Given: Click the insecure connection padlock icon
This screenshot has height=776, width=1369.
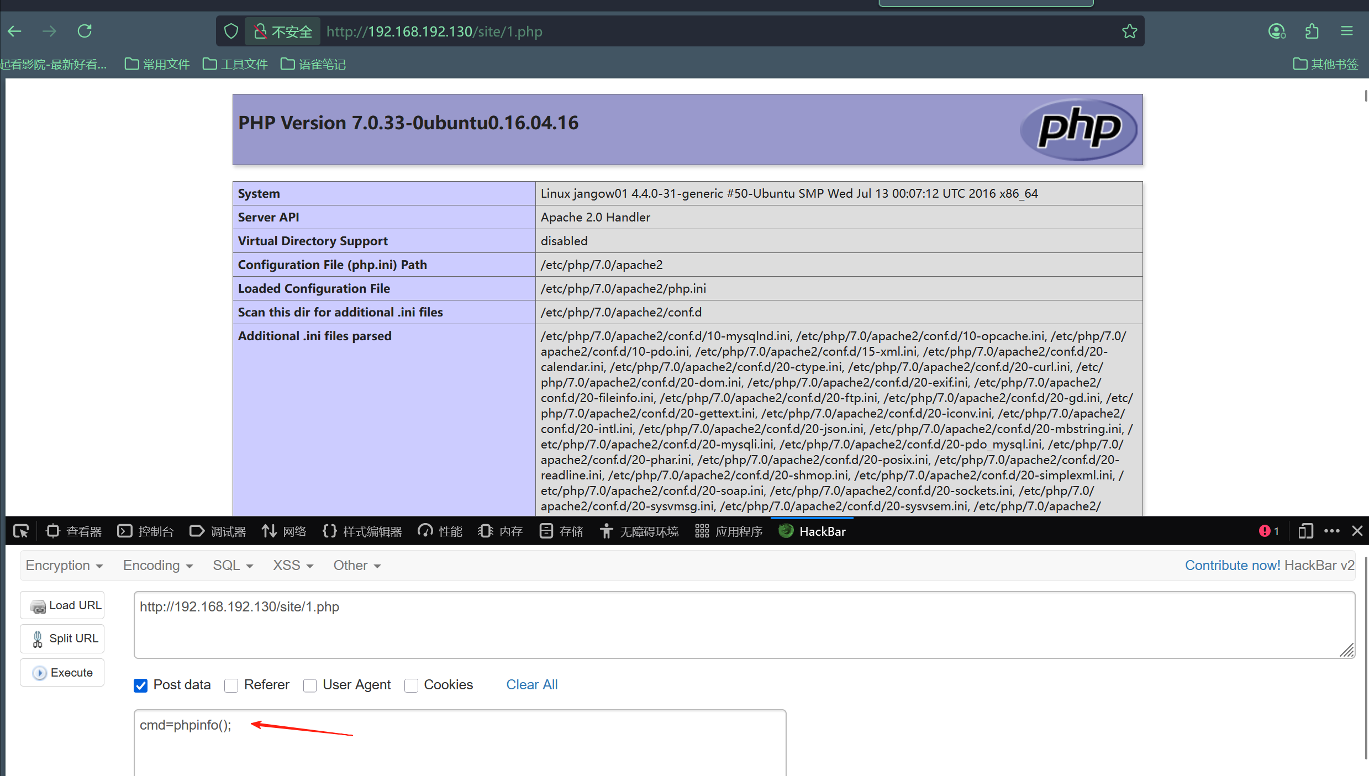Looking at the screenshot, I should pyautogui.click(x=260, y=31).
